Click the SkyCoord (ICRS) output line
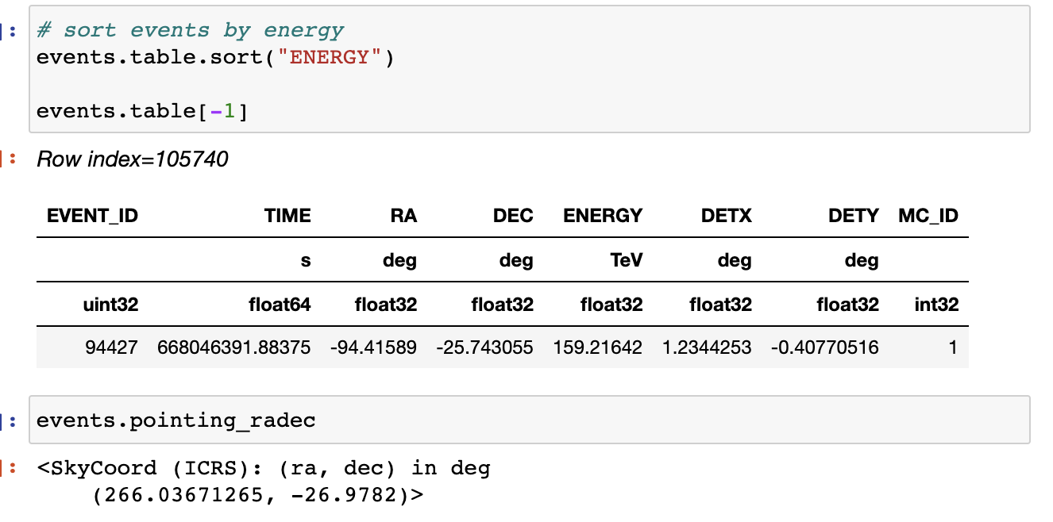 tap(264, 468)
